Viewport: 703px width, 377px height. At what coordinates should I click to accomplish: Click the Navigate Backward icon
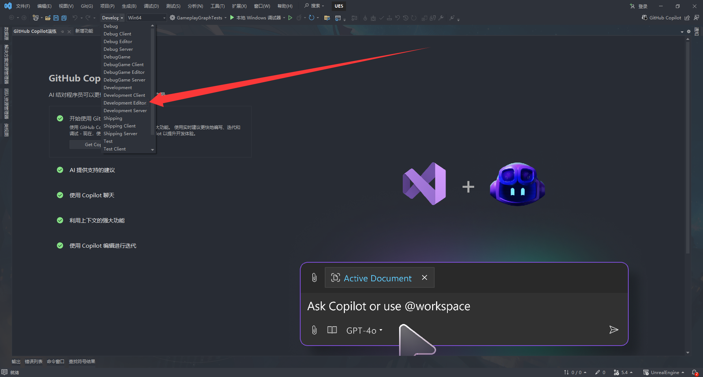(x=12, y=18)
